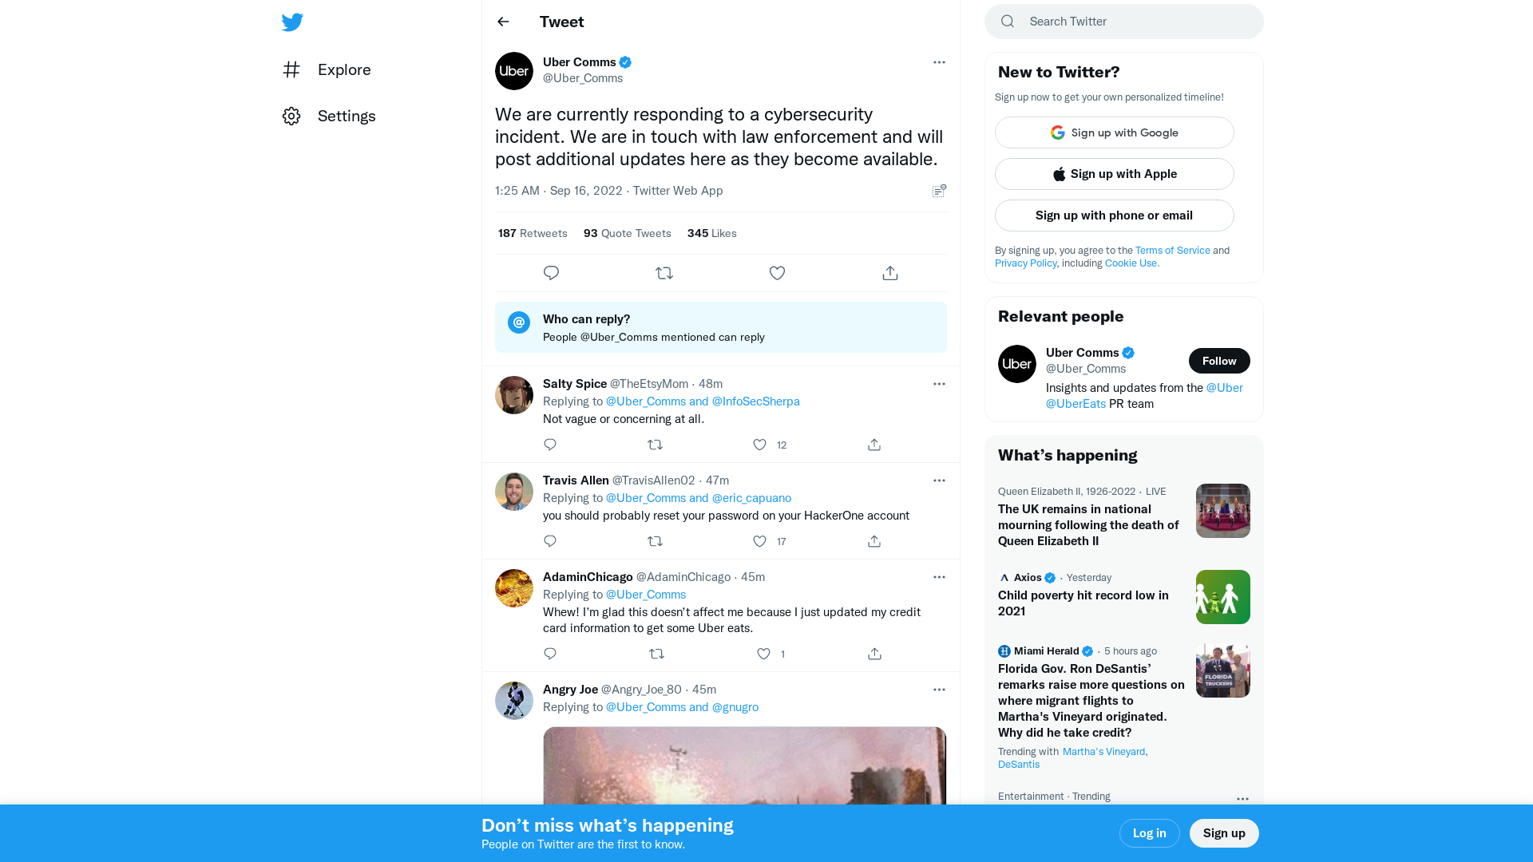Like Uber Comms' tweet
This screenshot has width=1533, height=862.
point(777,272)
